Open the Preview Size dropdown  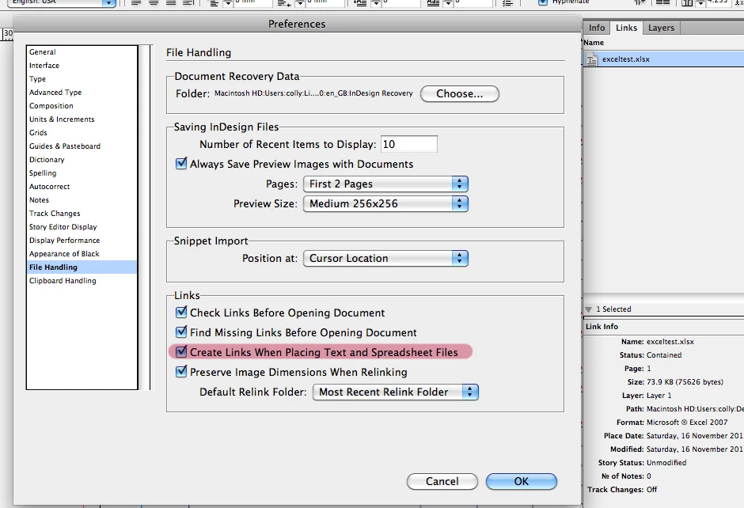pyautogui.click(x=385, y=204)
